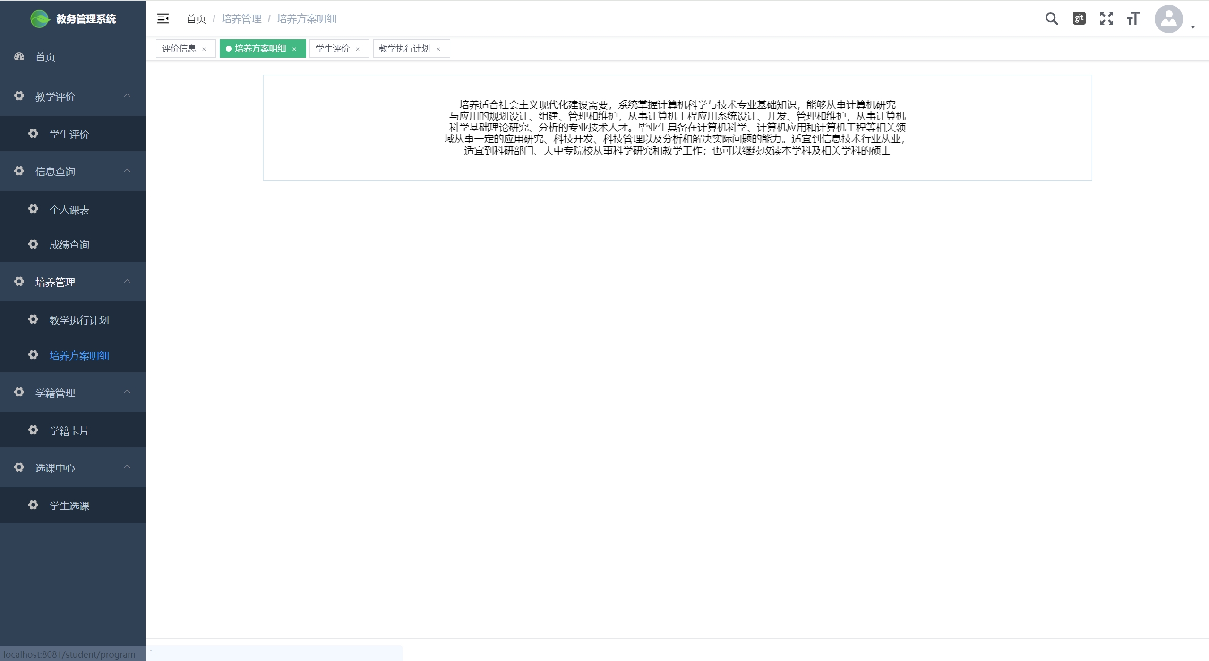
Task: Open the git repository icon
Action: click(x=1079, y=18)
